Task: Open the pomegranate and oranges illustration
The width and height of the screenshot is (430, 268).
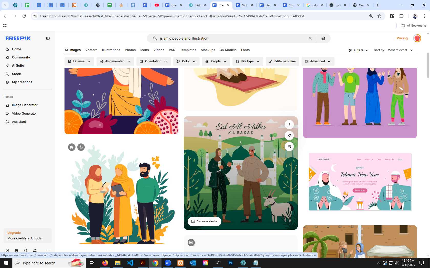Action: point(121,101)
